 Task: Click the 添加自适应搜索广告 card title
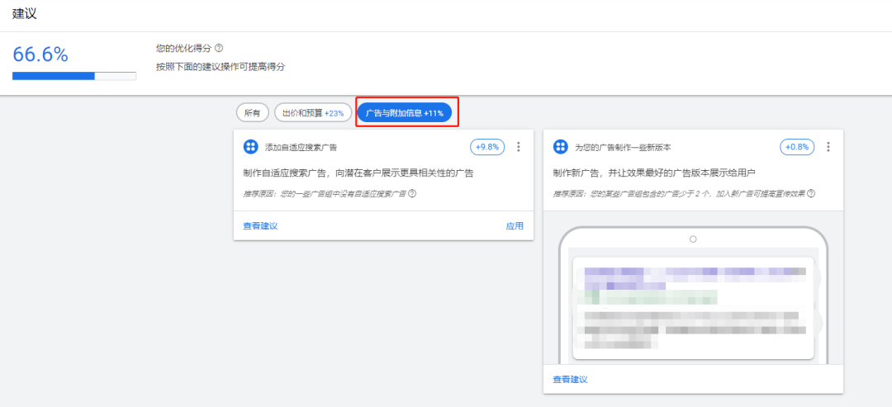301,148
